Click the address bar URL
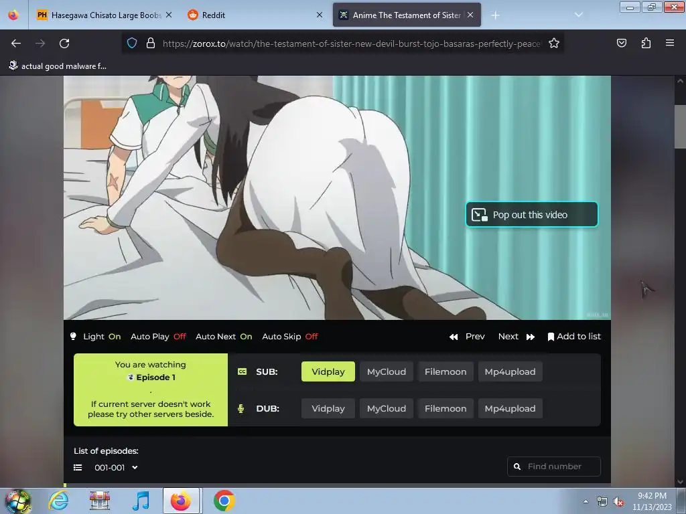Image resolution: width=686 pixels, height=514 pixels. tap(351, 44)
